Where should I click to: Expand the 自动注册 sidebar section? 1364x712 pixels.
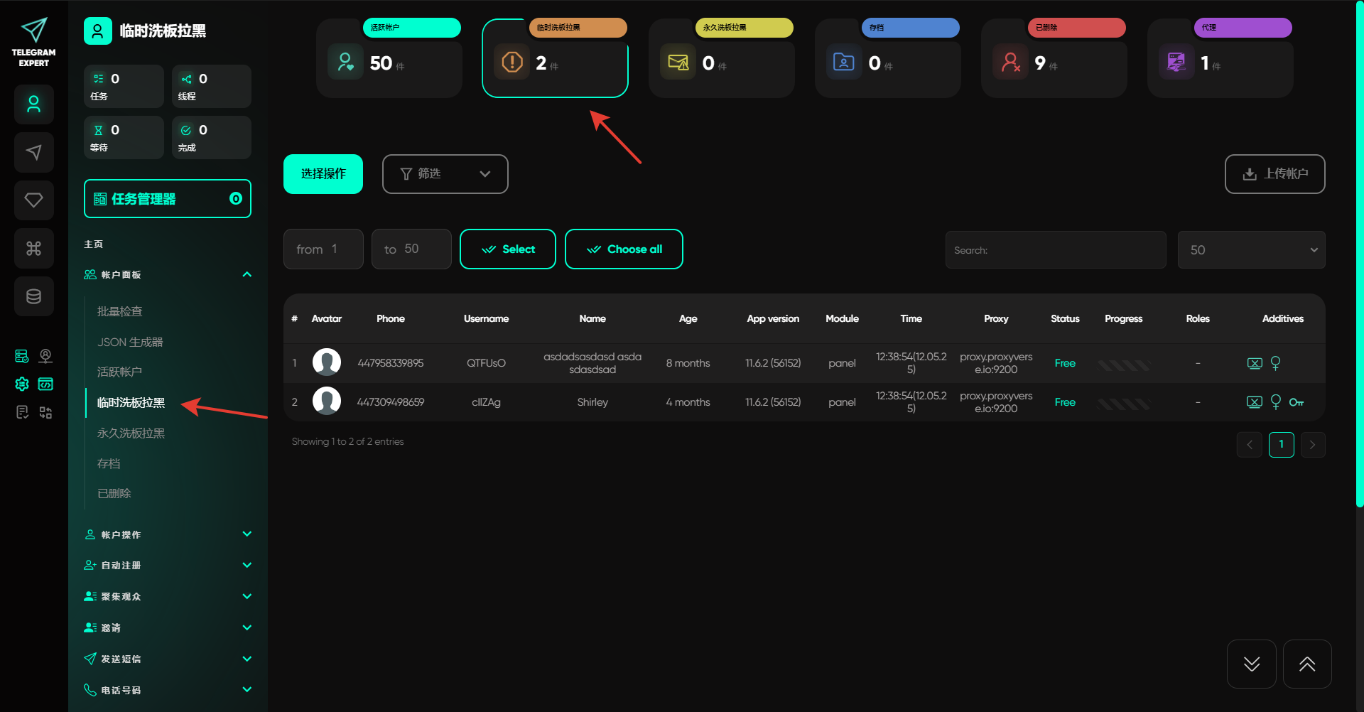(168, 566)
